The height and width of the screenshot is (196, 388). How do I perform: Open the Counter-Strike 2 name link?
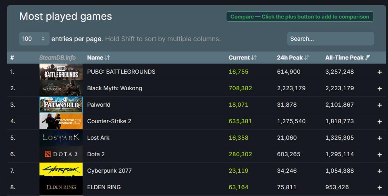click(x=109, y=121)
